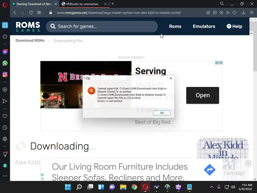The height and width of the screenshot is (193, 257).
Task: Open Google Chrome from taskbar
Action: 134,187
